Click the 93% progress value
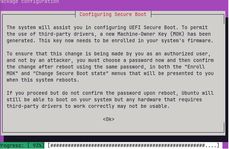Image resolution: width=229 pixels, height=149 pixels. pos(37,145)
